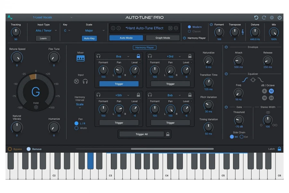Click the Trigger All lock icon
The height and width of the screenshot is (193, 289).
pyautogui.click(x=168, y=134)
